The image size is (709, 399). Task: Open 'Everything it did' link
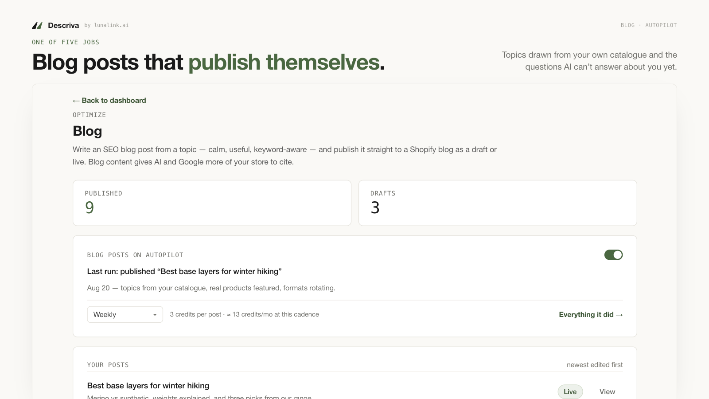point(591,314)
